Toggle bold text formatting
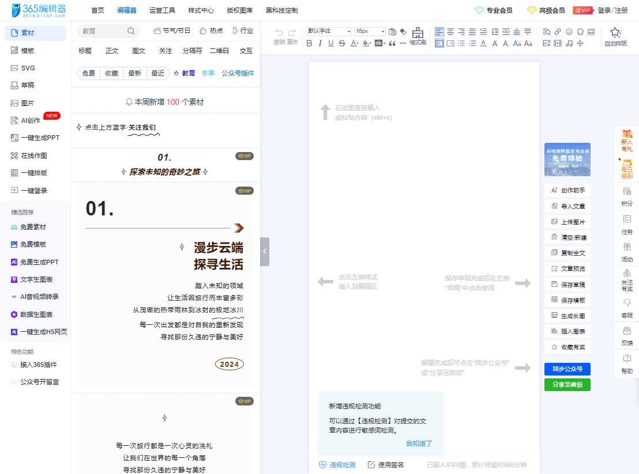 coord(309,43)
